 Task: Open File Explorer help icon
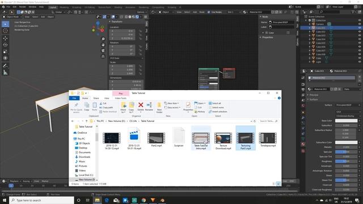(x=279, y=98)
